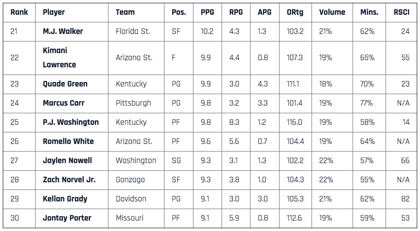This screenshot has height=231, width=420.
Task: Select the Volume column header
Action: 332,12
